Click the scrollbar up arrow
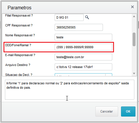This screenshot has width=139, height=123. pos(134,16)
